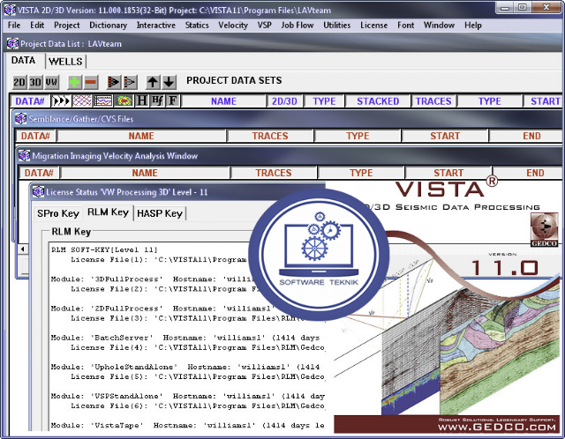Viewport: 565px width, 439px height.
Task: Click the Hf column icon
Action: pos(157,101)
